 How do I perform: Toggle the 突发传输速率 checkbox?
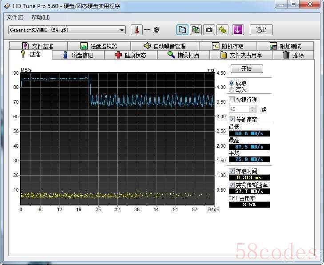click(x=232, y=185)
